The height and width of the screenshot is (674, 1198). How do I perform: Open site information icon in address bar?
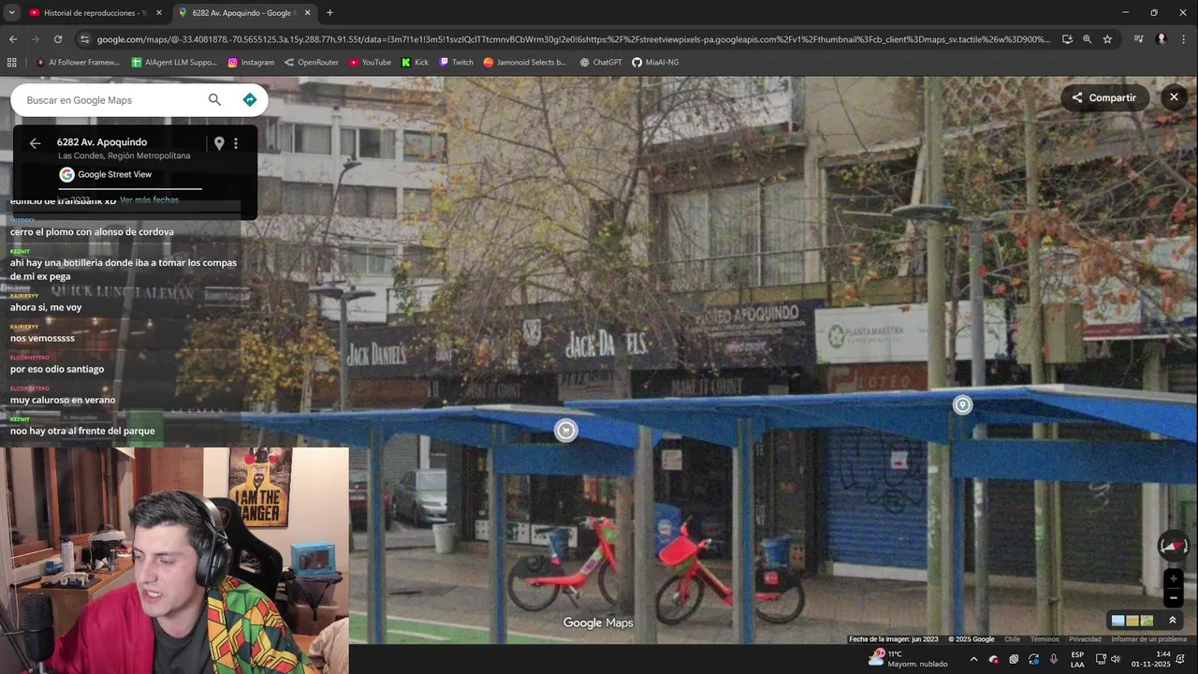[84, 39]
